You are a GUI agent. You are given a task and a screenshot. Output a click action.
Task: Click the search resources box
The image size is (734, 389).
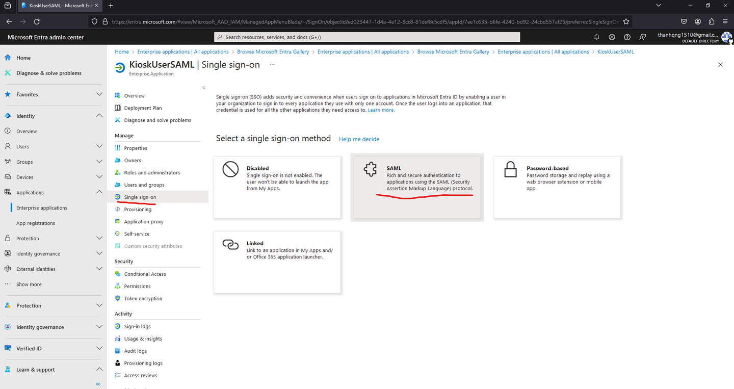click(x=367, y=37)
